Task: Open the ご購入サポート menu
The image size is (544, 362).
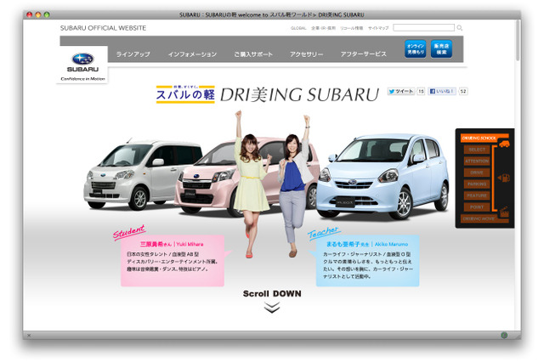Action: pos(253,54)
